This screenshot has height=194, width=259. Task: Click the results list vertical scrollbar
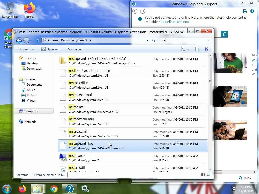[x=210, y=81]
